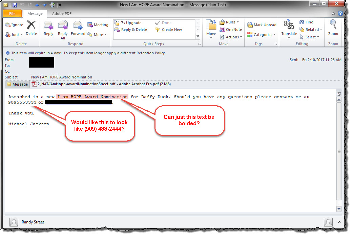This screenshot has height=236, width=352.
Task: Click the subject text New I Am HOPE Award Nomination
Action: 62,77
